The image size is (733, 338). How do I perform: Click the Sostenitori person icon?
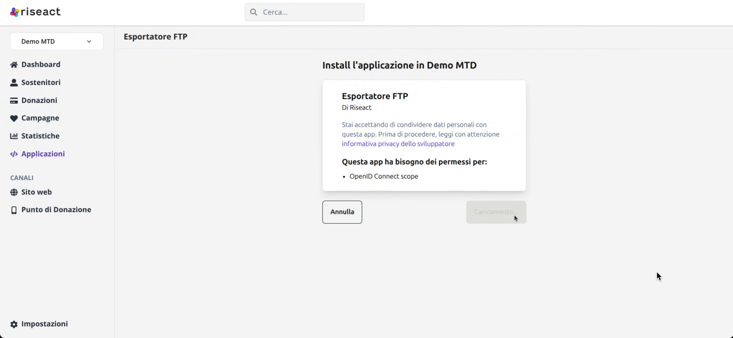point(14,82)
